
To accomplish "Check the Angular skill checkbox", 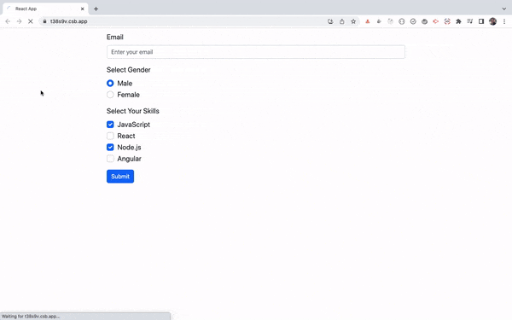I will pyautogui.click(x=110, y=159).
